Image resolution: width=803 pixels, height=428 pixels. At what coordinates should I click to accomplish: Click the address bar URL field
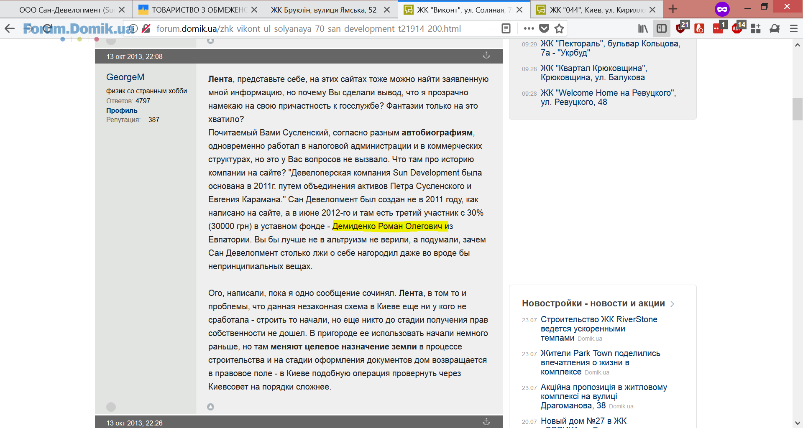coord(309,28)
